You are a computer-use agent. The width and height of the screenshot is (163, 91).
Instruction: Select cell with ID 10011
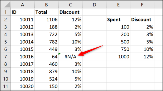pyautogui.click(x=23, y=19)
